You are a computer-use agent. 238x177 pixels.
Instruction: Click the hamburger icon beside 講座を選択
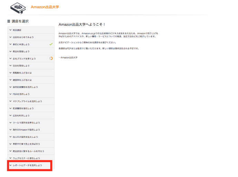[9, 21]
